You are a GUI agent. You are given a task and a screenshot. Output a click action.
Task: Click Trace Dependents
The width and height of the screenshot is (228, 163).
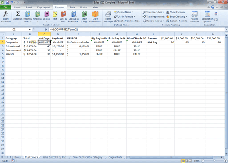coord(154,17)
